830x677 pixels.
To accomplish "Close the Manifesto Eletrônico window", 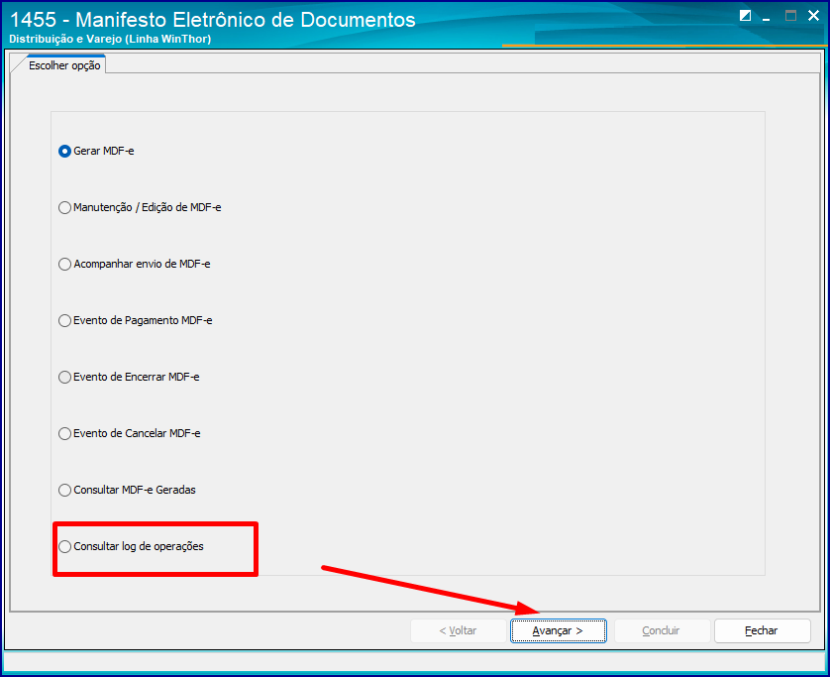I will tap(813, 15).
